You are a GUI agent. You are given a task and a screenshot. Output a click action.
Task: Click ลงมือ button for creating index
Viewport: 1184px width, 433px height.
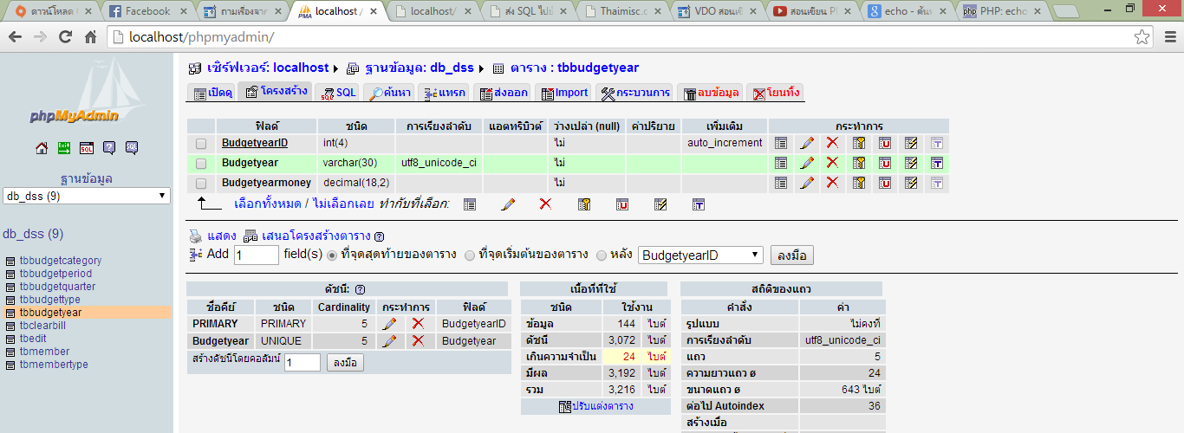[x=345, y=363]
